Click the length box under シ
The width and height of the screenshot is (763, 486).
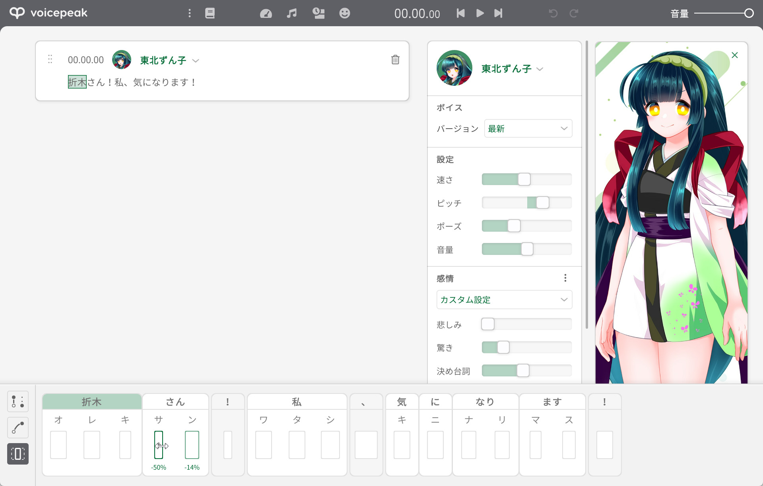coord(330,445)
